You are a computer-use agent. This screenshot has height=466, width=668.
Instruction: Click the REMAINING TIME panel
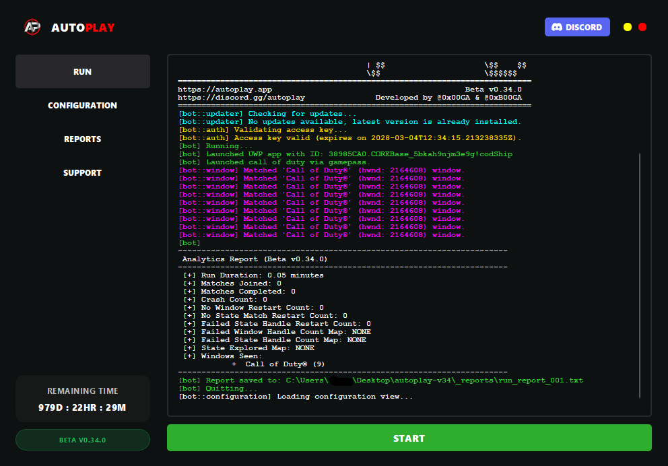pyautogui.click(x=82, y=398)
